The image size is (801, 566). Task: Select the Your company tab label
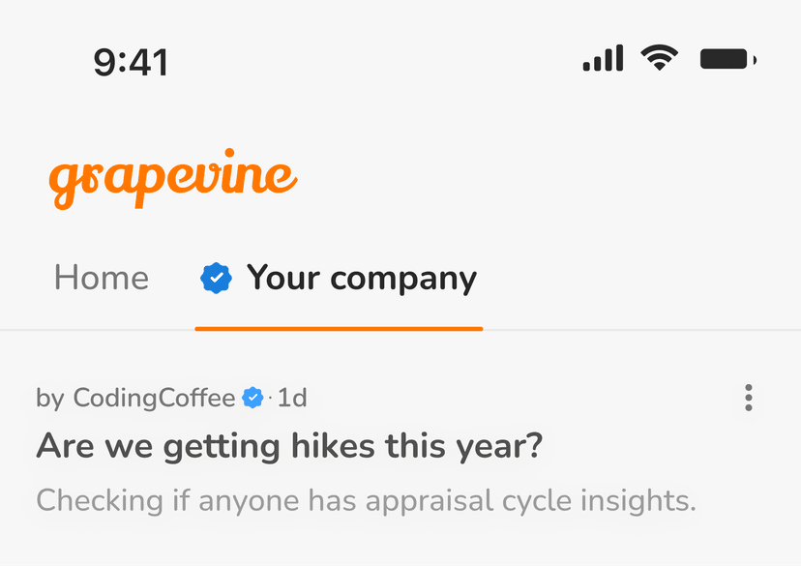(361, 279)
